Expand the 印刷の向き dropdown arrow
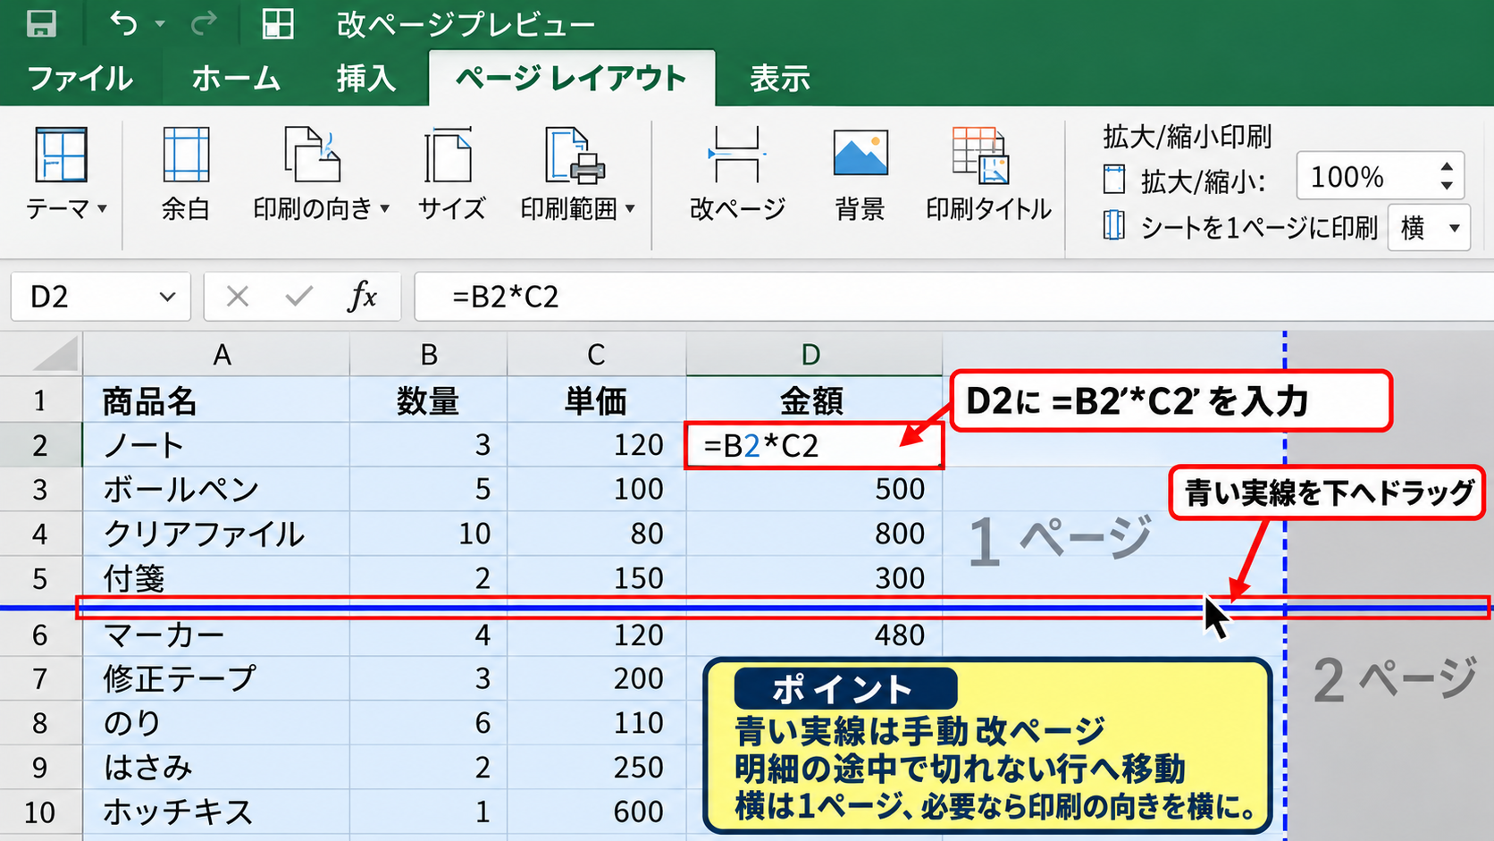 coord(385,208)
